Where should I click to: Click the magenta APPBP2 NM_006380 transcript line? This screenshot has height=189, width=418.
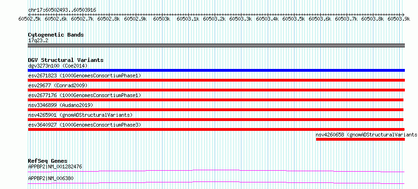click(x=217, y=182)
